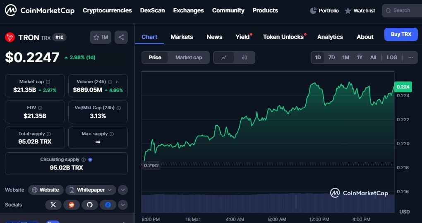Expand more socials chevron
Image resolution: width=422 pixels, height=223 pixels.
tap(123, 205)
